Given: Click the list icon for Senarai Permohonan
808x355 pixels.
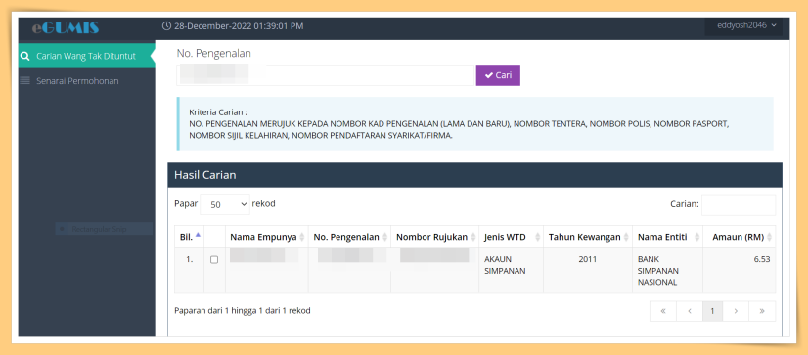Looking at the screenshot, I should pyautogui.click(x=24, y=81).
